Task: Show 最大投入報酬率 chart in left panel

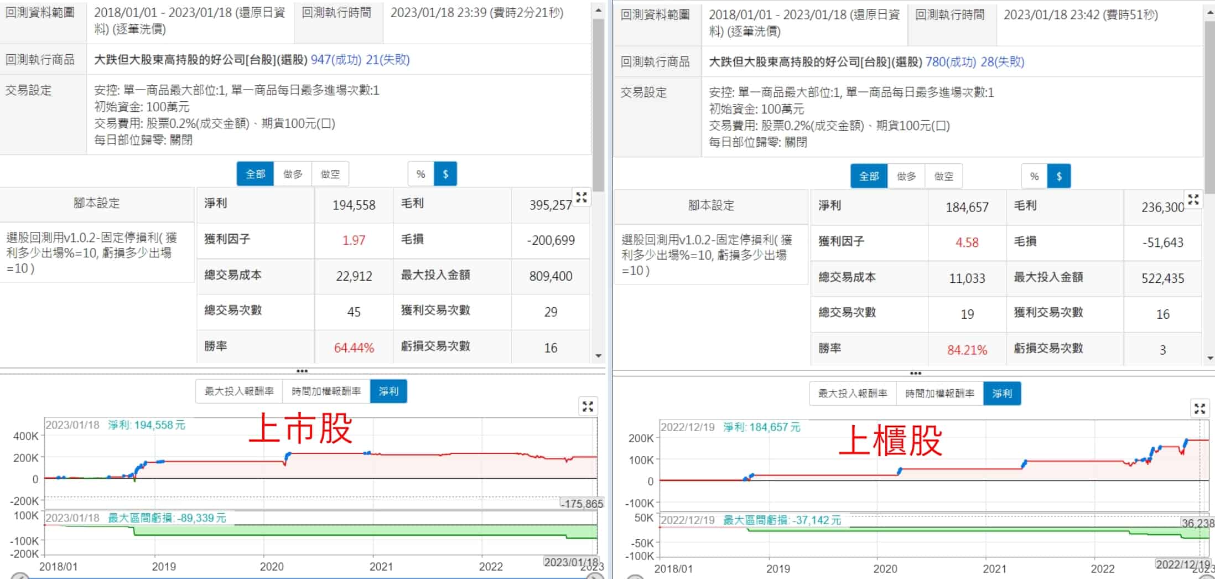Action: point(239,391)
